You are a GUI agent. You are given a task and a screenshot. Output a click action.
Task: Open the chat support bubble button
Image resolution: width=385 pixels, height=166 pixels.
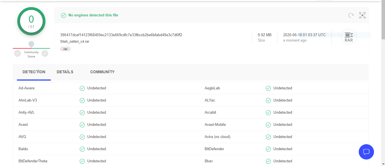(x=366, y=152)
